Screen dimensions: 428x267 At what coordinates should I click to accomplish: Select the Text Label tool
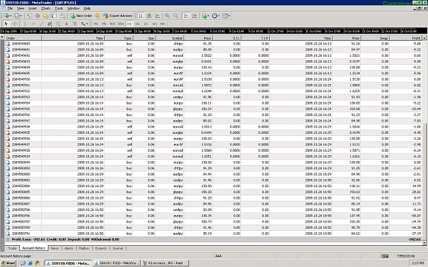(74, 24)
